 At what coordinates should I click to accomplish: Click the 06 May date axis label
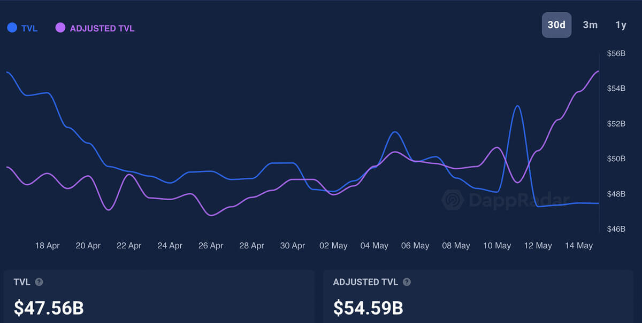415,246
